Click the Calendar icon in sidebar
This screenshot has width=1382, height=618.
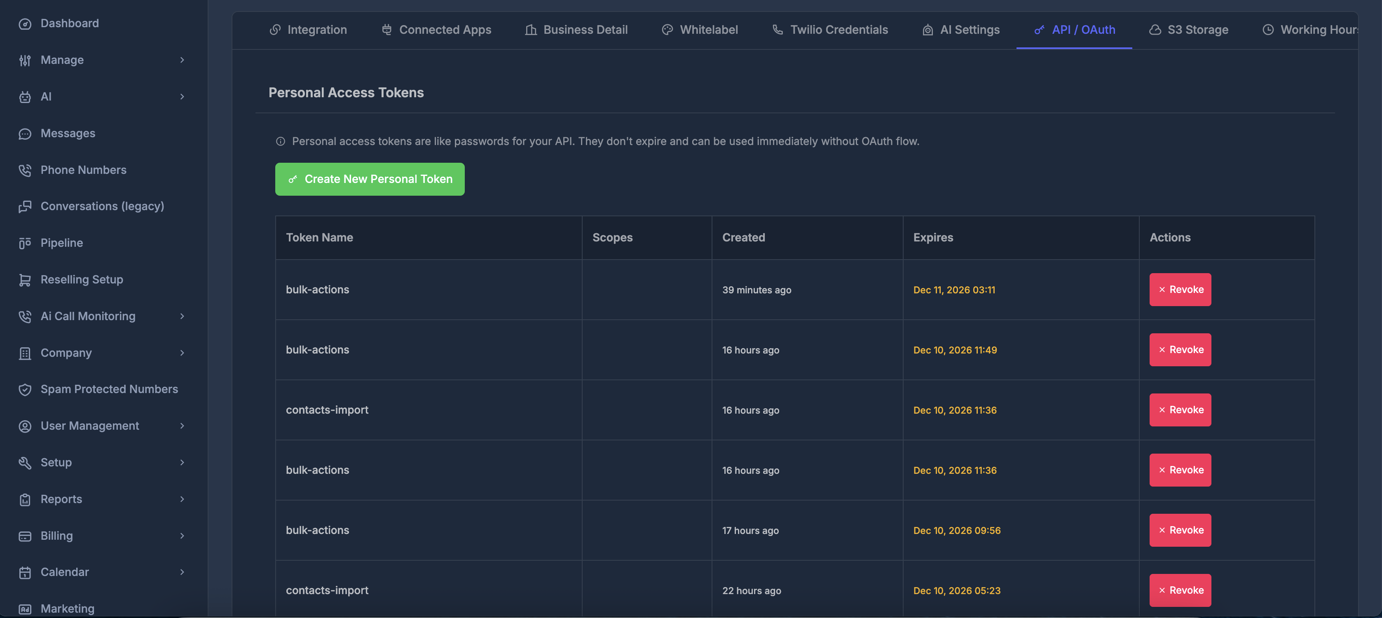tap(25, 572)
